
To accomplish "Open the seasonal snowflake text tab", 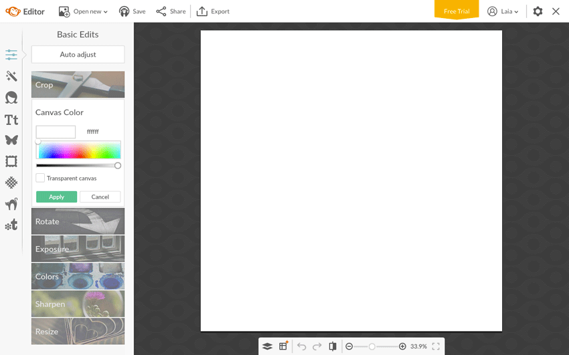I will coord(11,225).
